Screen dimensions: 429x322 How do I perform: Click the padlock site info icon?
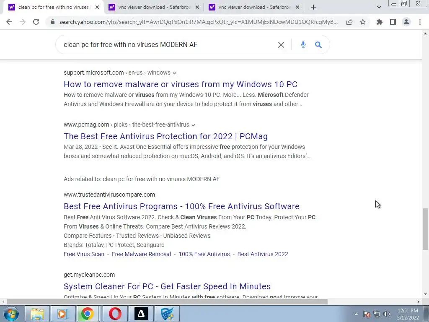[x=53, y=22]
